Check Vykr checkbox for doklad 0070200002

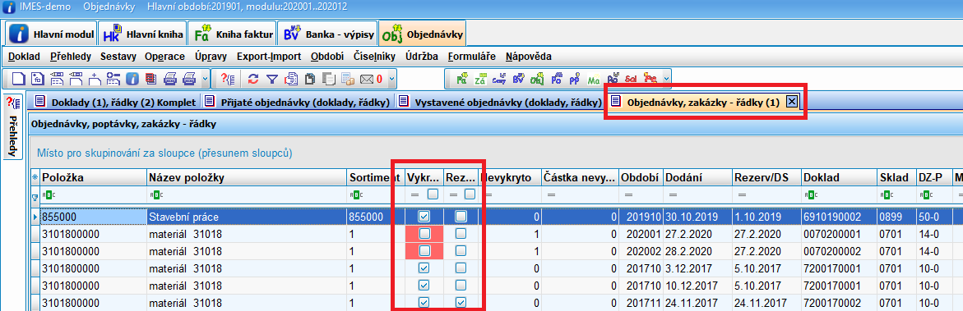pyautogui.click(x=424, y=251)
